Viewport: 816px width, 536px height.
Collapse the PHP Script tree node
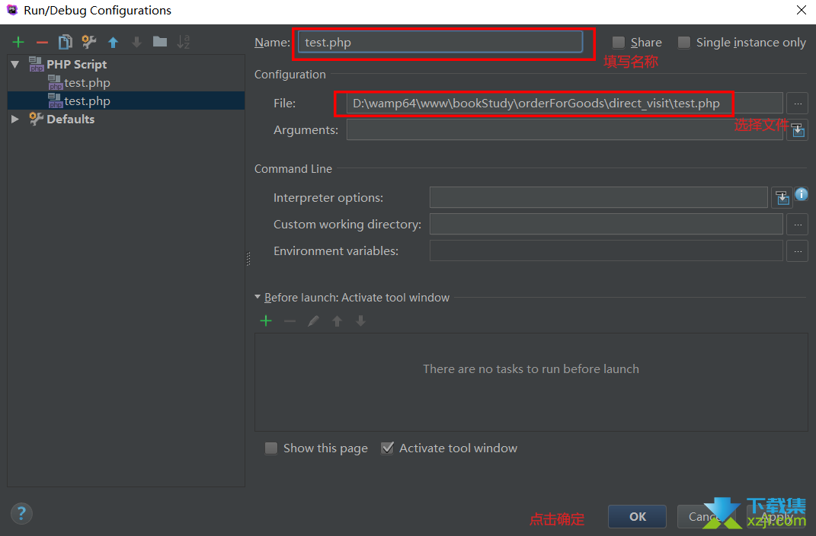tap(15, 65)
